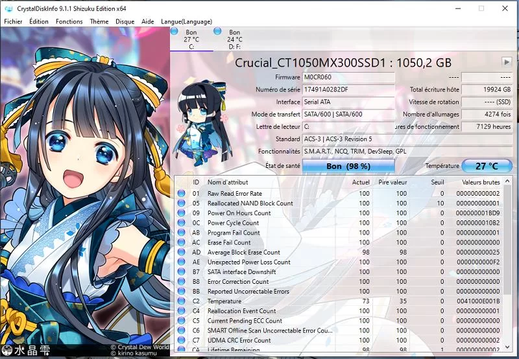
Task: Select the C: disk tab at 27 °C
Action: coord(191,40)
